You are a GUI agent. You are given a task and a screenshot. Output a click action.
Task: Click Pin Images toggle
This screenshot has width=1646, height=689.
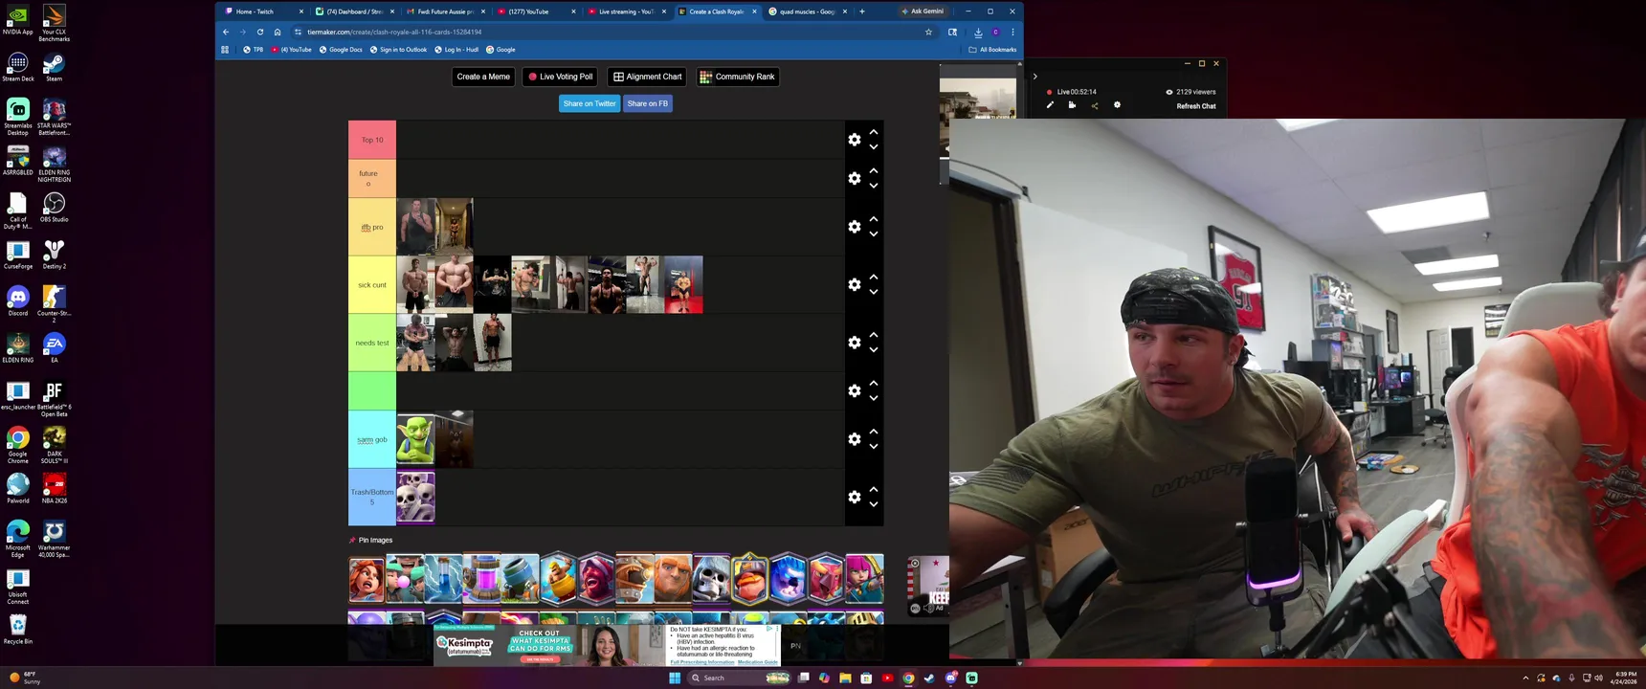[371, 540]
